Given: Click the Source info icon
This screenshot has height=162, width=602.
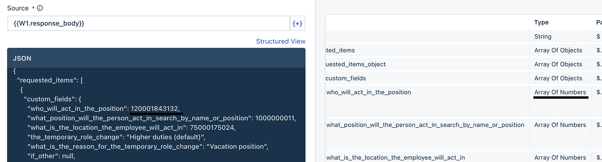Looking at the screenshot, I should coord(40,8).
